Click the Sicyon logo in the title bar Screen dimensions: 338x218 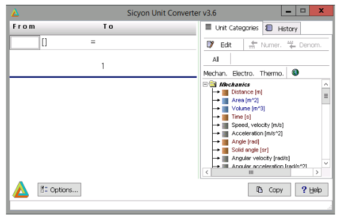[x=15, y=13]
